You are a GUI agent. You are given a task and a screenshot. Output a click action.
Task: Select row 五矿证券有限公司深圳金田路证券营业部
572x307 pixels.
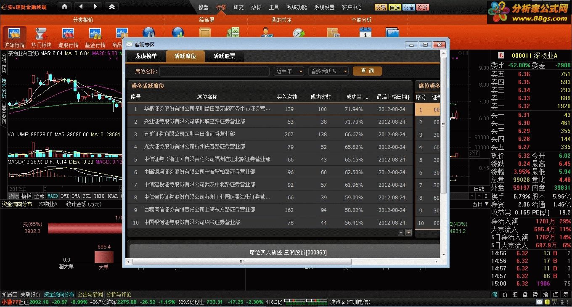tap(270, 134)
